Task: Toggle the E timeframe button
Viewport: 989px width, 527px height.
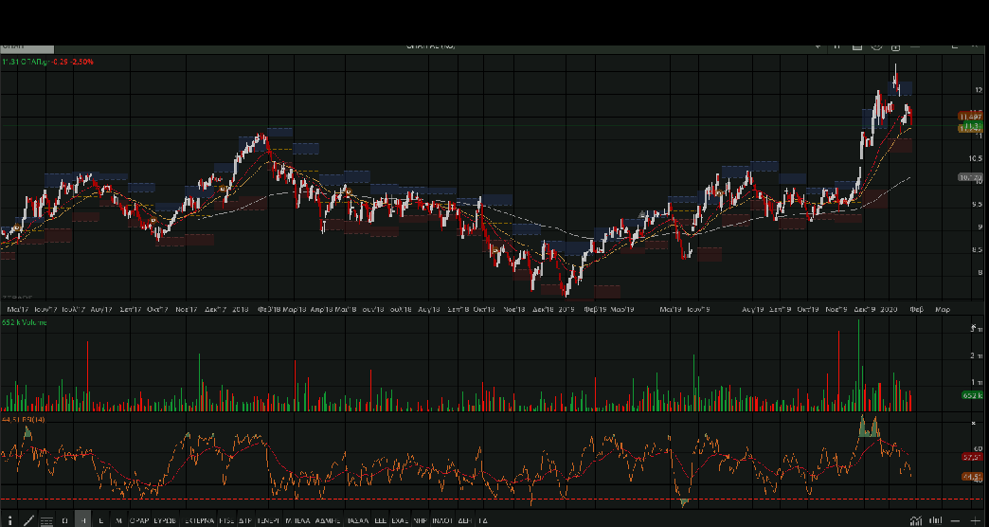Action: pyautogui.click(x=101, y=520)
